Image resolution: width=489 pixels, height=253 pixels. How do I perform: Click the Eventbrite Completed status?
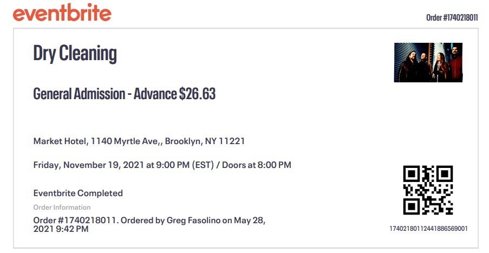(x=78, y=193)
